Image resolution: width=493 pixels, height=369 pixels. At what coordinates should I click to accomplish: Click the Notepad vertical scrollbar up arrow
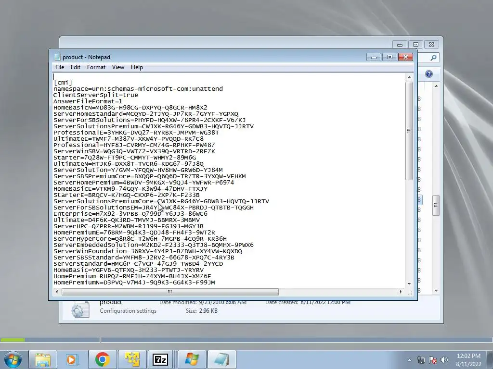(409, 77)
